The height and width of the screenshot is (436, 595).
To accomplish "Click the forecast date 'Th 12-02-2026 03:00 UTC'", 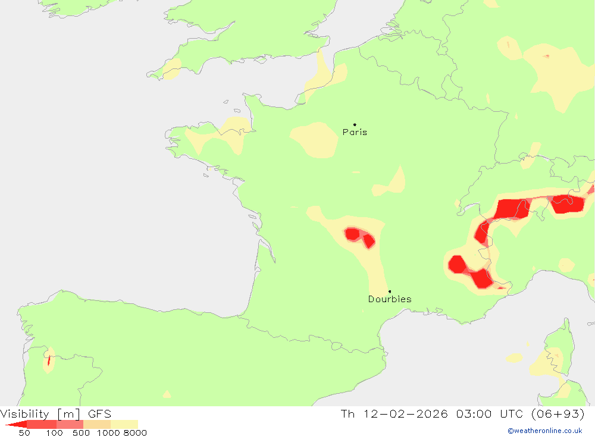I will [431, 413].
